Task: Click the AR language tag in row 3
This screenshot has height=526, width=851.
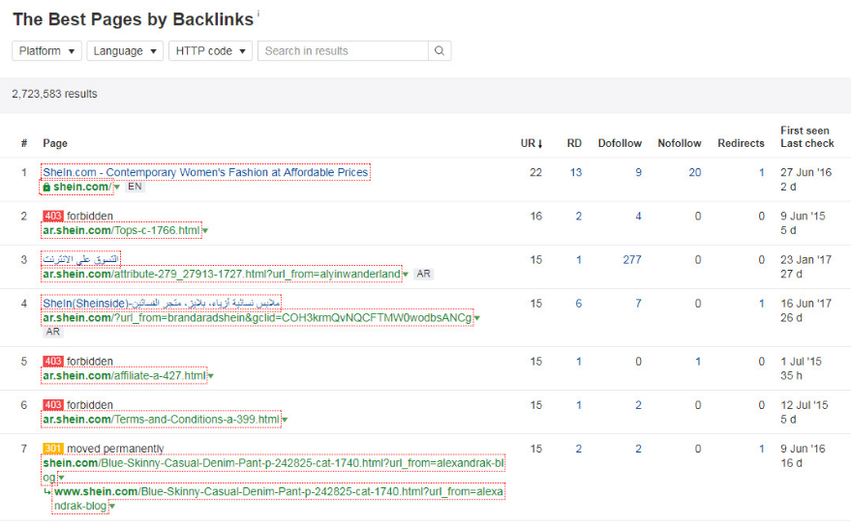Action: [x=423, y=274]
